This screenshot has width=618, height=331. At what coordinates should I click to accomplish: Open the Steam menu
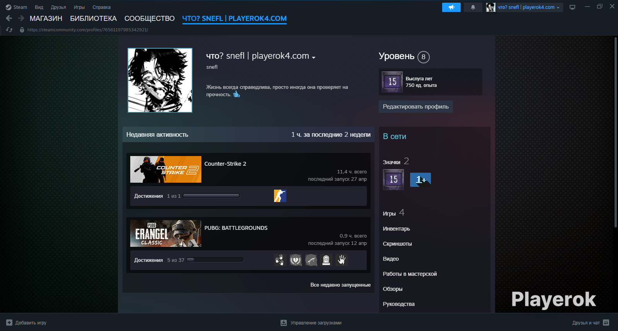click(20, 7)
